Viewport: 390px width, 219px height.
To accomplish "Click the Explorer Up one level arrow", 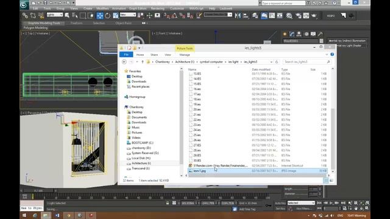I will 143,62.
